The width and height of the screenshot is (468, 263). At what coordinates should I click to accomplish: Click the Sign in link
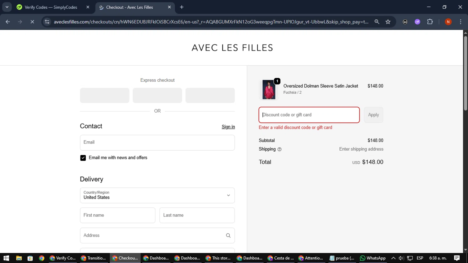click(228, 127)
